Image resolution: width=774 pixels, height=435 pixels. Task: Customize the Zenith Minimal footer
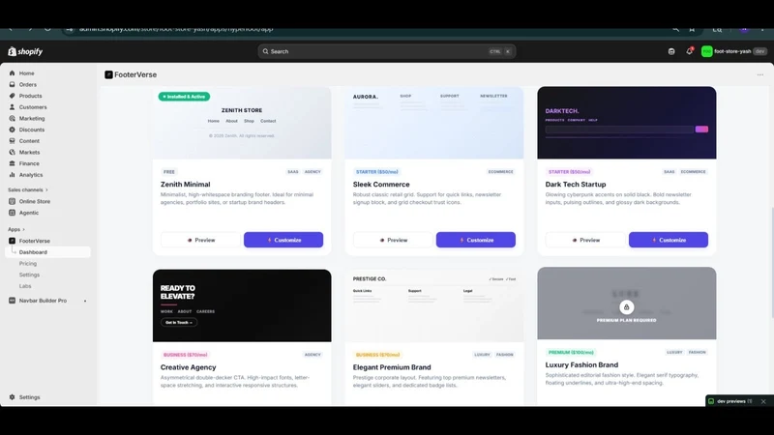click(x=283, y=240)
